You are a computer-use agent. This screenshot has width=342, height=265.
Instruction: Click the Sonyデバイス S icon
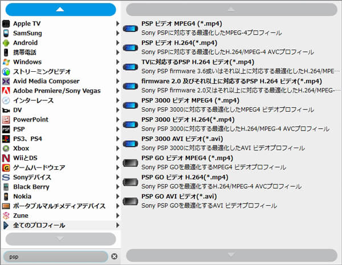[x=6, y=177]
